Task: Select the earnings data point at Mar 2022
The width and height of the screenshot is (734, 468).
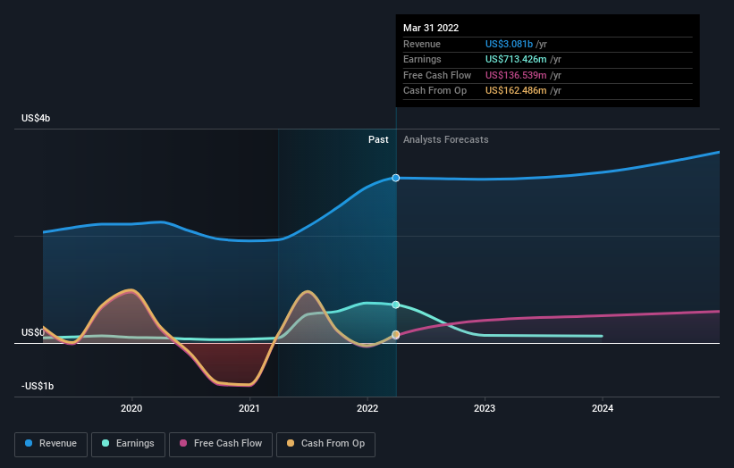Action: tap(396, 305)
